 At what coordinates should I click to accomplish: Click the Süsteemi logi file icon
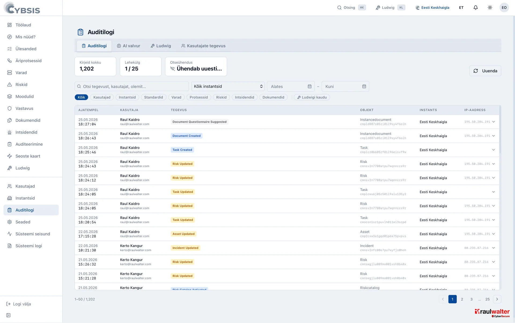[x=9, y=246]
